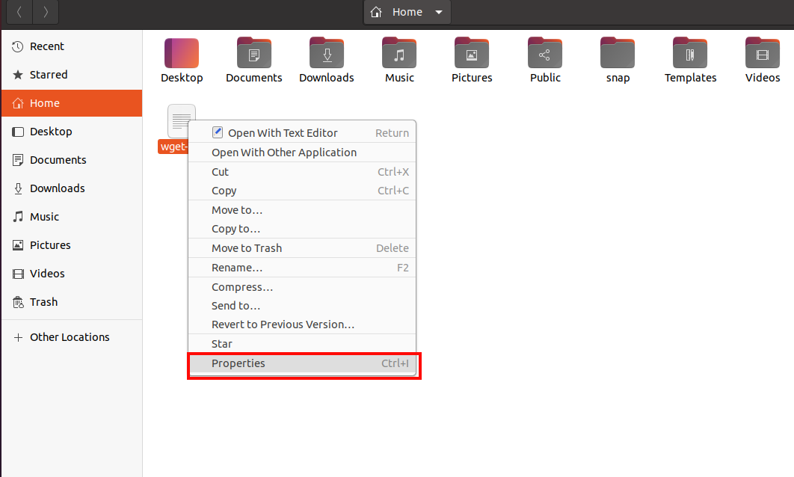Open the Music folder in the file view

398,60
